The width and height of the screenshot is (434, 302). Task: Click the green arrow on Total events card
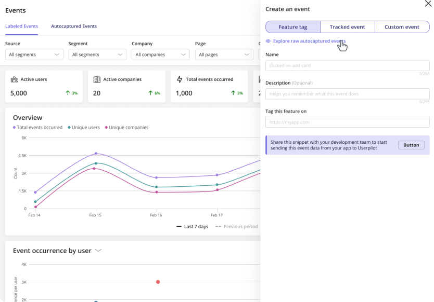[x=233, y=93]
